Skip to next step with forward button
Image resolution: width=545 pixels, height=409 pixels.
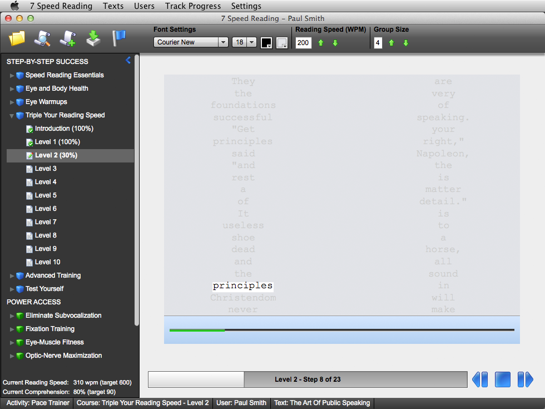[525, 380]
